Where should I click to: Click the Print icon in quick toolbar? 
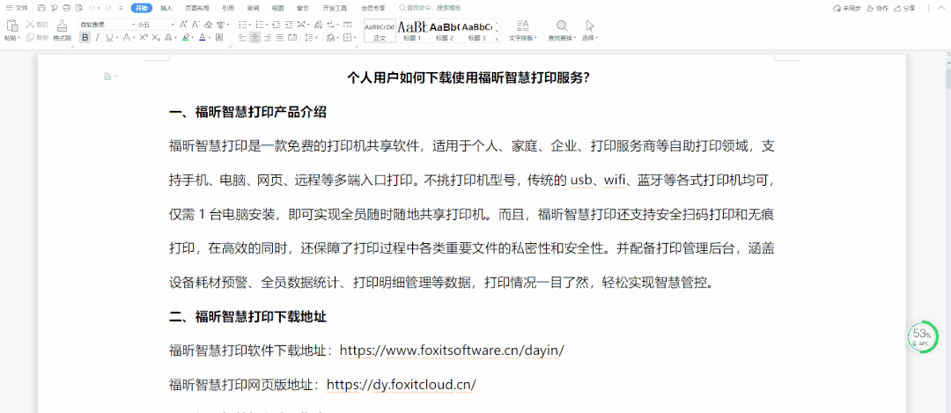point(67,8)
